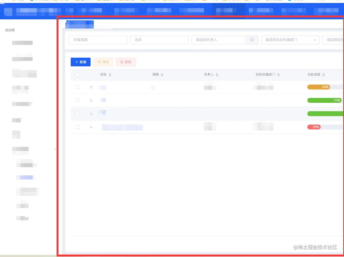The height and width of the screenshot is (257, 344).
Task: Sort by the 当前进度 column arrows
Action: point(324,75)
